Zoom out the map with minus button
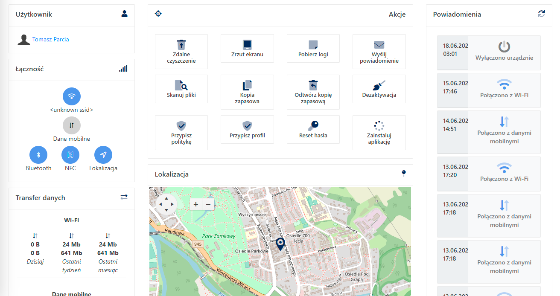Viewport: 560px width, 296px height. click(208, 204)
